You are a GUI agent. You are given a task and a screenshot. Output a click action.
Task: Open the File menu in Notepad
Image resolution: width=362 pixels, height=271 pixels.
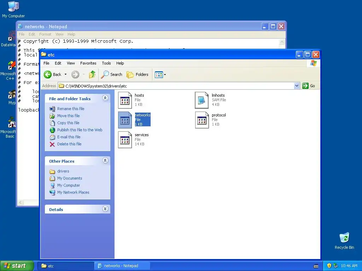pos(22,34)
